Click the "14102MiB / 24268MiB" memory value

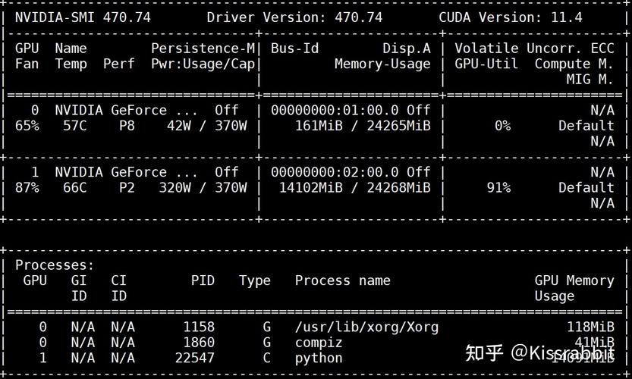click(355, 188)
